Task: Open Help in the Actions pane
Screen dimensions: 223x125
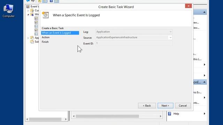Action: pyautogui.click(x=176, y=114)
